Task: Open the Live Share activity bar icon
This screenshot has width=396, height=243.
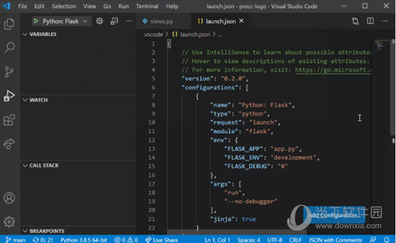Action: [9, 144]
